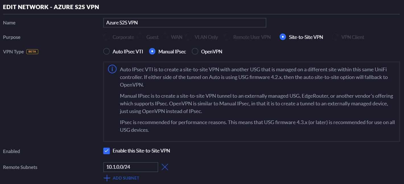Image resolution: width=404 pixels, height=184 pixels.
Task: Choose VPN Client purpose option
Action: [x=335, y=37]
